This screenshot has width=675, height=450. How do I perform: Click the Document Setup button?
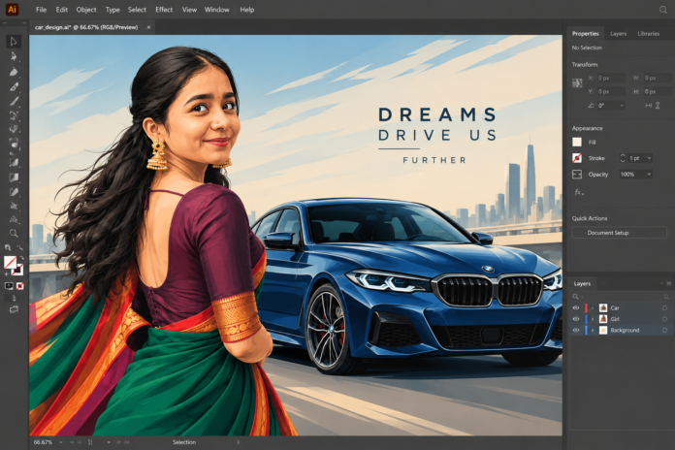point(620,233)
